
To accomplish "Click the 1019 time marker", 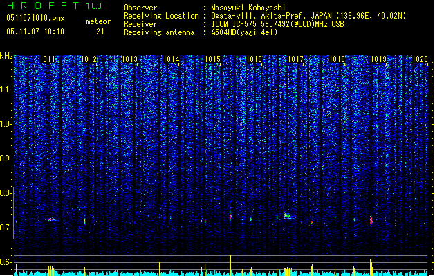I will click(379, 59).
